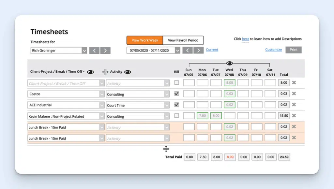Toggle the Activity column eye icon
Viewport: 334px width, 189px height.
point(128,72)
